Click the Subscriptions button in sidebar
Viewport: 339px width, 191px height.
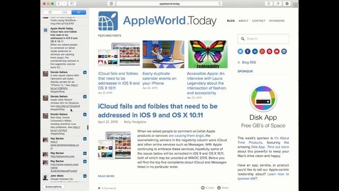[53, 187]
